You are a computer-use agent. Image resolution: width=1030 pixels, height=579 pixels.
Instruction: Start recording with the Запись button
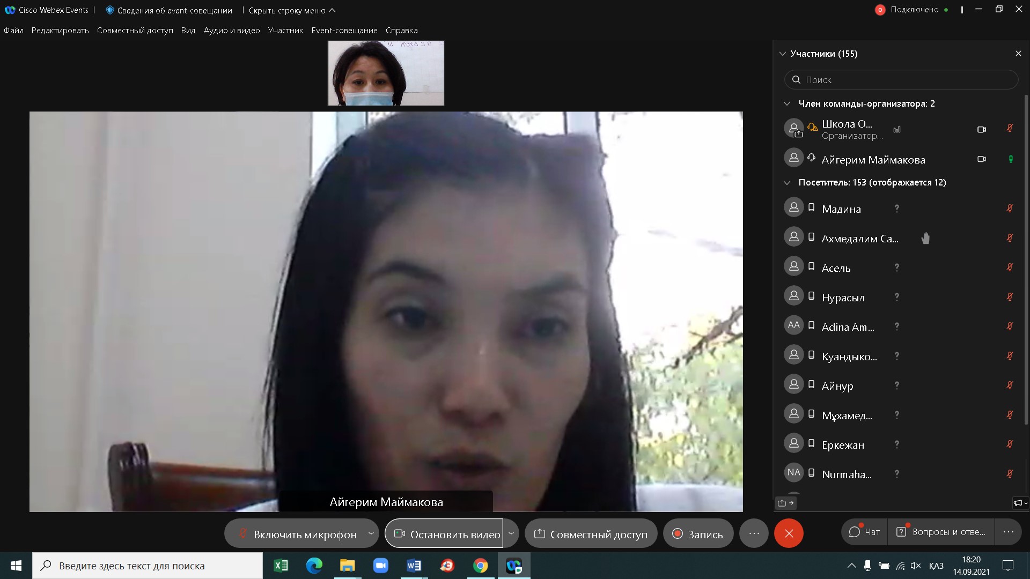pyautogui.click(x=698, y=534)
